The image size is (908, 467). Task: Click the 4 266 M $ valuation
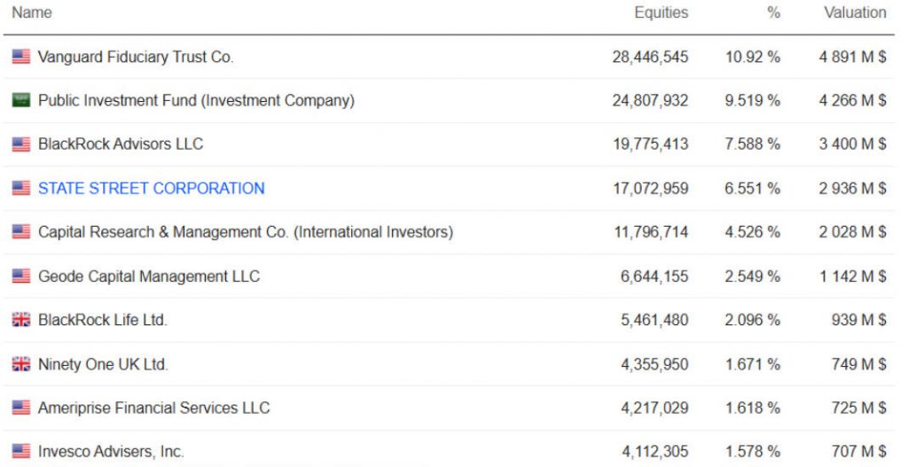click(x=852, y=100)
